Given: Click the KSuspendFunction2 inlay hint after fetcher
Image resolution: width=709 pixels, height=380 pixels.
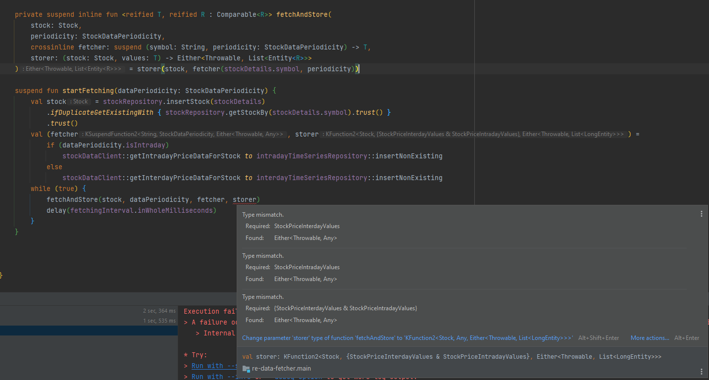Looking at the screenshot, I should click(183, 134).
